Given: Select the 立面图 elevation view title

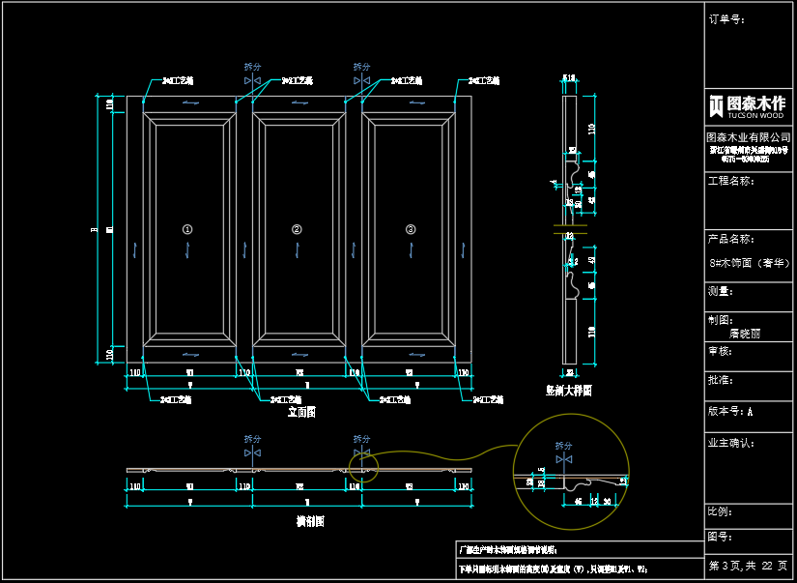Looking at the screenshot, I should point(301,412).
